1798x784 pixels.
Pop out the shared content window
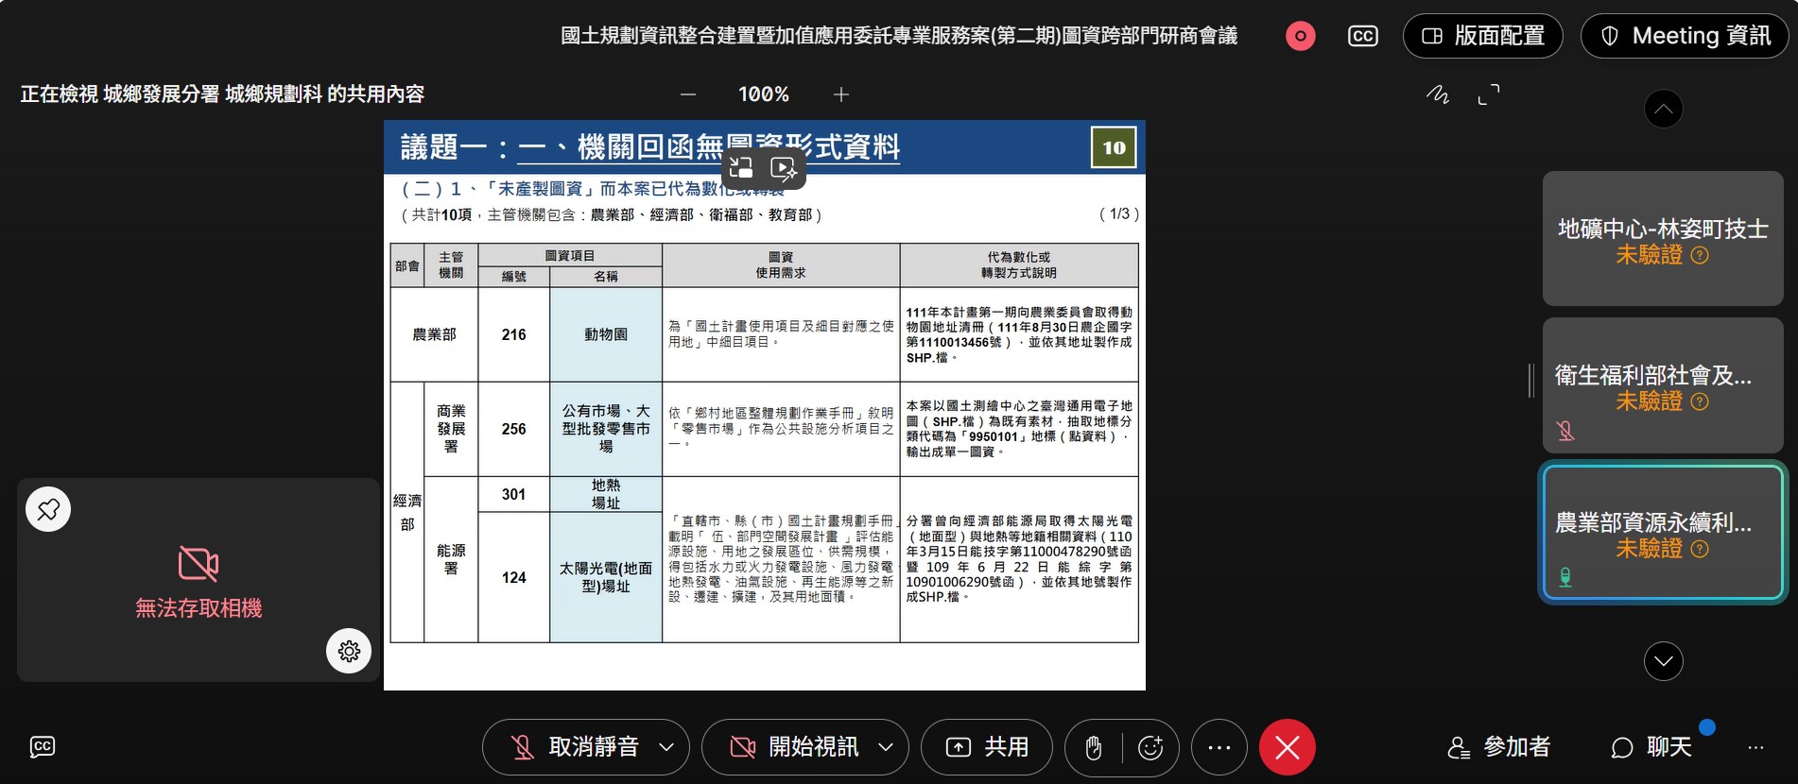coord(742,168)
